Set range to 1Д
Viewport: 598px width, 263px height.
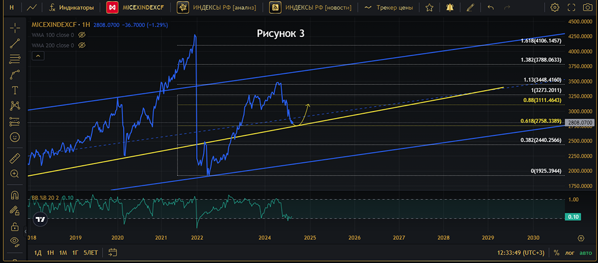coord(38,252)
